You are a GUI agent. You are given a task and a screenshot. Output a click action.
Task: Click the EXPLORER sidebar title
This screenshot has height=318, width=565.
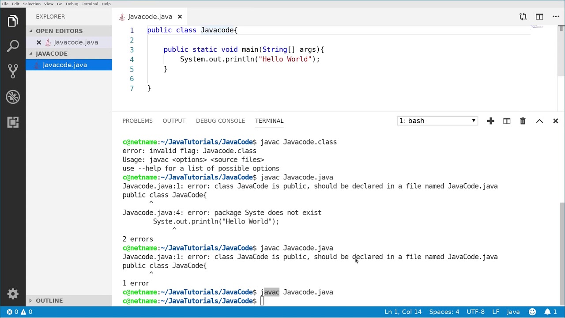(50, 17)
